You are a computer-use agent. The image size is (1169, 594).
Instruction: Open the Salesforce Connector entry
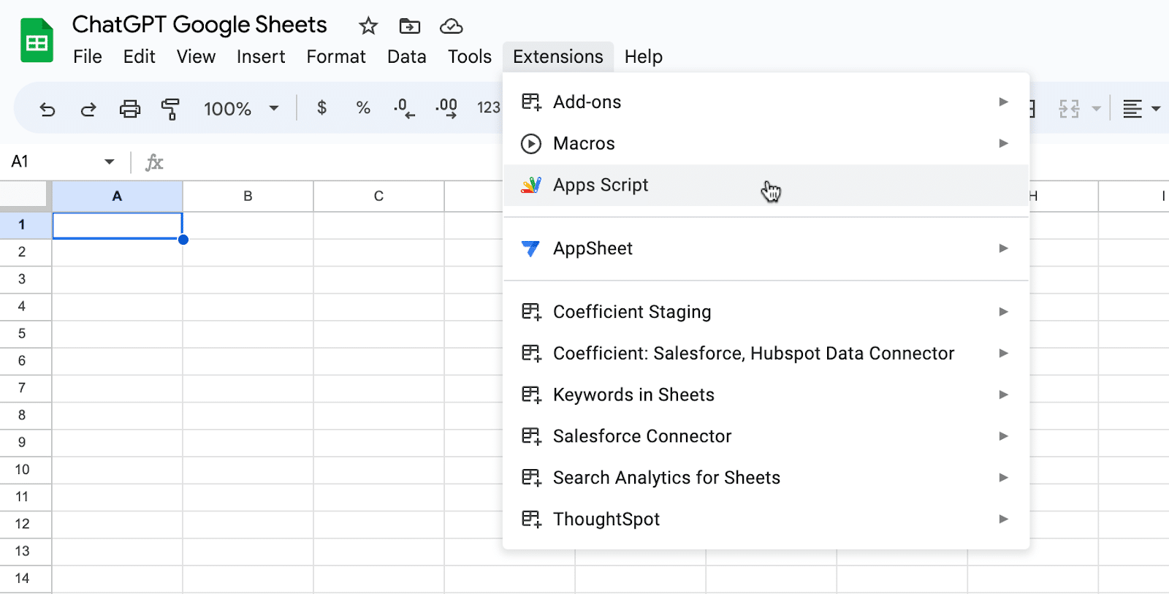point(766,436)
